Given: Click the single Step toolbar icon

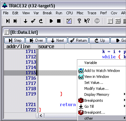Looking at the screenshot, I should point(8,21).
